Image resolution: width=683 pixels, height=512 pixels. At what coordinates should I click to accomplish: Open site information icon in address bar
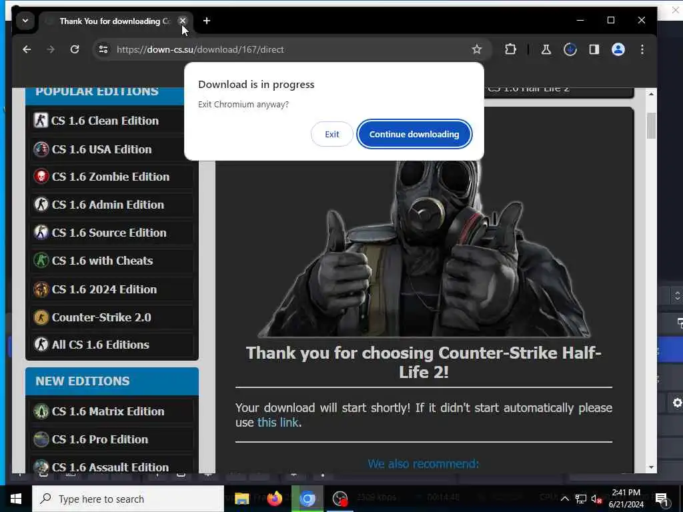pos(103,49)
